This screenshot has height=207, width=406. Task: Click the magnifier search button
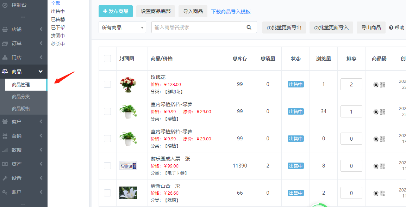249,27
